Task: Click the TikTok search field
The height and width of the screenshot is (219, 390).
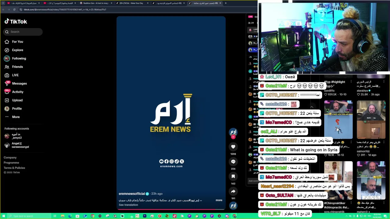Action: [23, 32]
